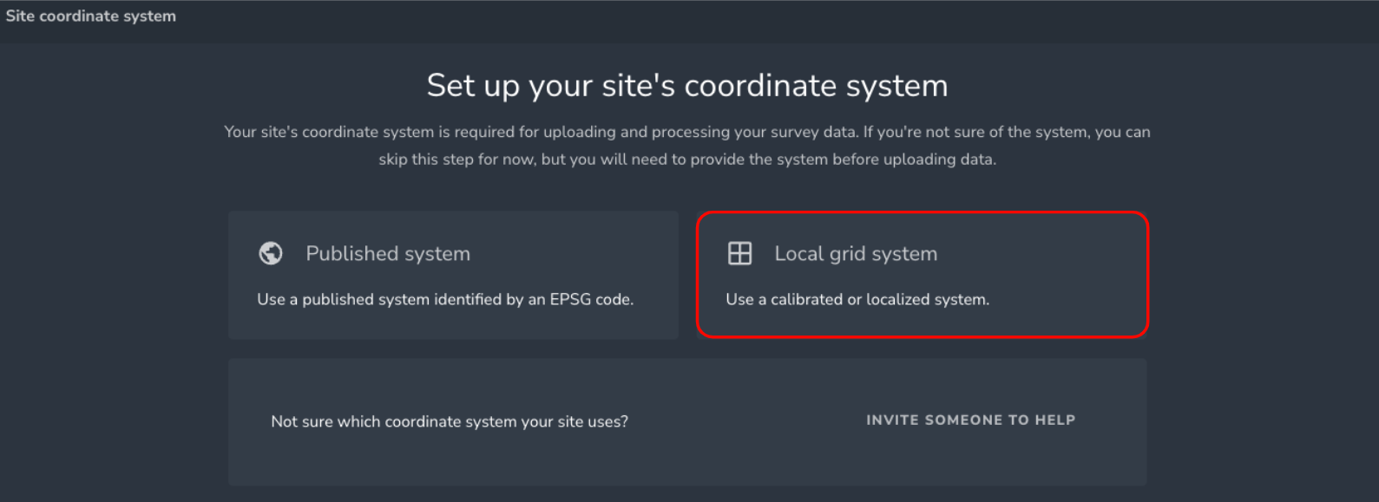Click the "Local grid system" title text

click(856, 254)
